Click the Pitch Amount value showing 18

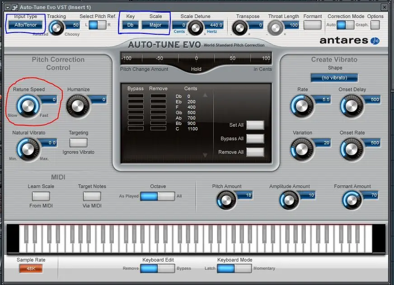point(245,195)
